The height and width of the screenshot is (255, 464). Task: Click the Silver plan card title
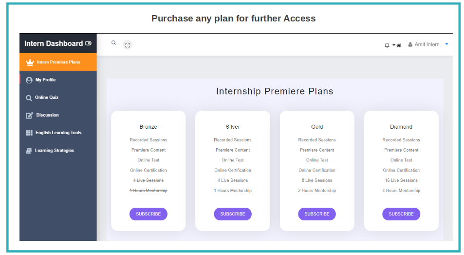click(x=233, y=127)
